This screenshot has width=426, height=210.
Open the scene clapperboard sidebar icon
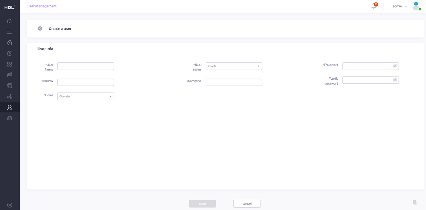(10, 75)
